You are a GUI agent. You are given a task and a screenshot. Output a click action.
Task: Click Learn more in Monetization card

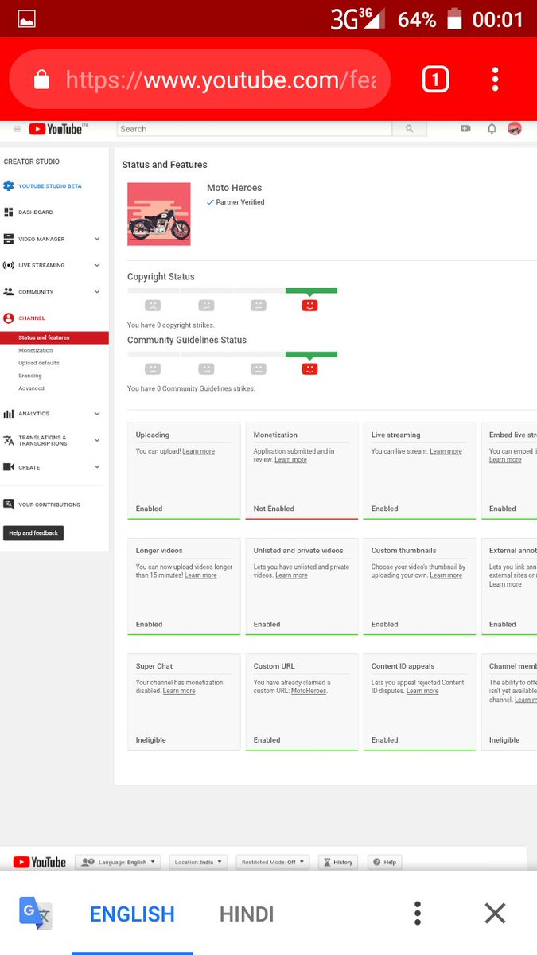[290, 459]
